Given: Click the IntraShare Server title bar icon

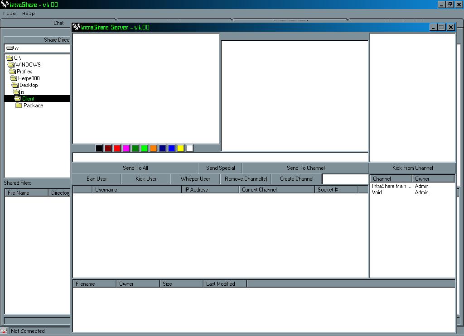Looking at the screenshot, I should (76, 27).
